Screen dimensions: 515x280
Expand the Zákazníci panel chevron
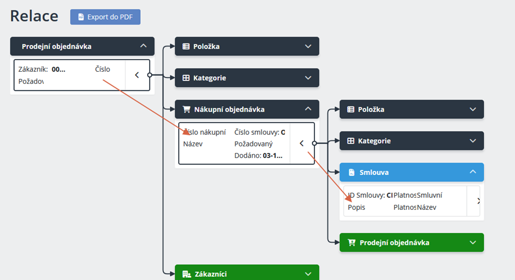308,273
